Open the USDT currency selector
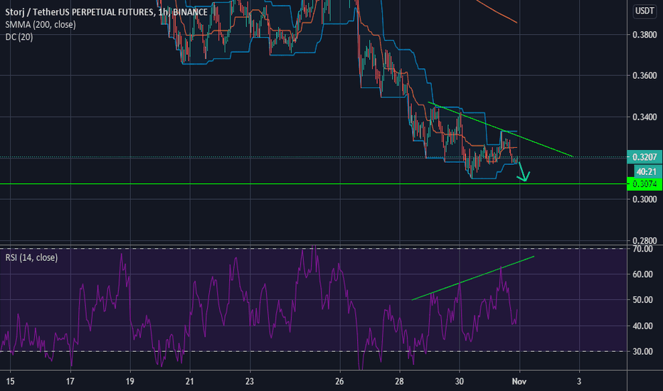The width and height of the screenshot is (663, 391). pos(645,11)
